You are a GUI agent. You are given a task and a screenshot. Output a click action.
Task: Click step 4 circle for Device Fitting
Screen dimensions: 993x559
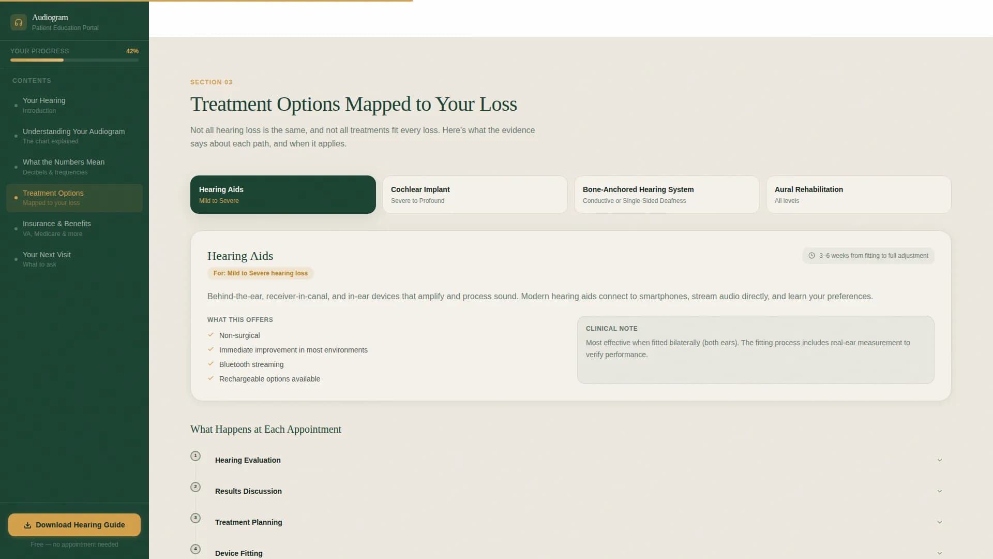point(195,549)
